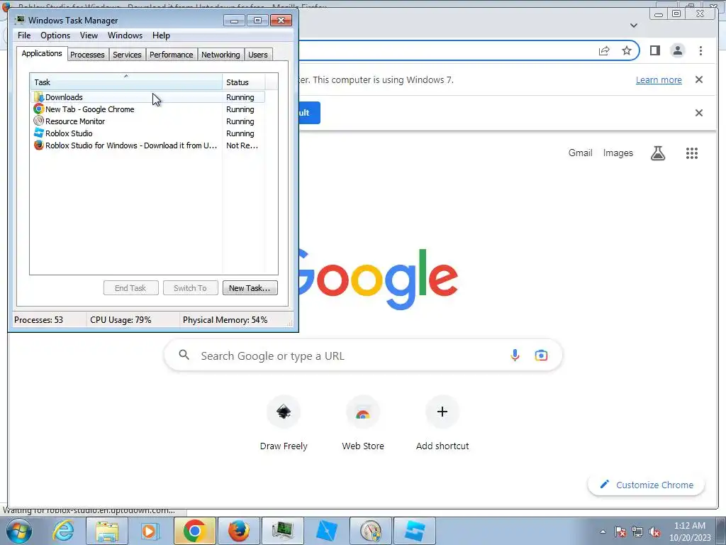
Task: Open the Options menu in Task Manager
Action: [55, 35]
